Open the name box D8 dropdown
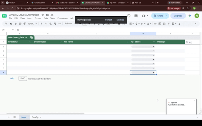 (13, 30)
